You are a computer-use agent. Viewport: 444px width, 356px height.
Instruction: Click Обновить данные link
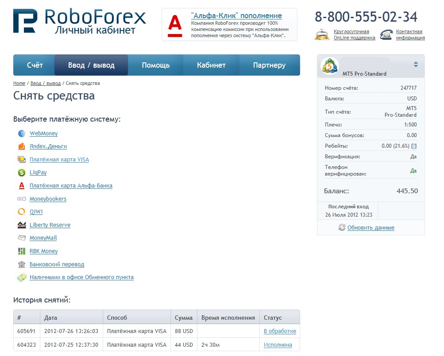371,227
